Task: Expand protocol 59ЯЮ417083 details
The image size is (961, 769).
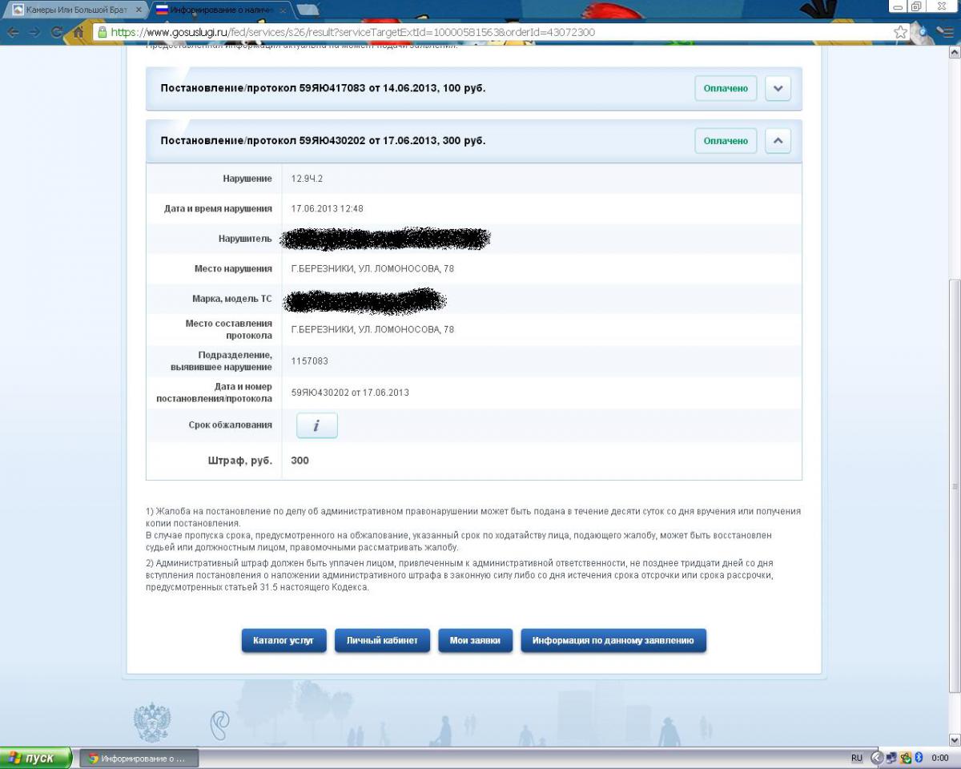Action: pos(778,89)
